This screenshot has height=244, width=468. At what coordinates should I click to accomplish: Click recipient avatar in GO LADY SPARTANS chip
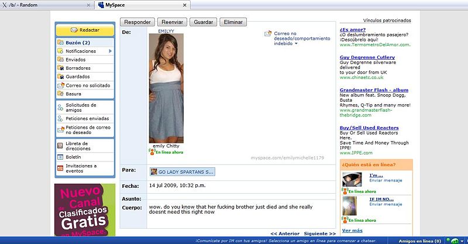click(154, 171)
